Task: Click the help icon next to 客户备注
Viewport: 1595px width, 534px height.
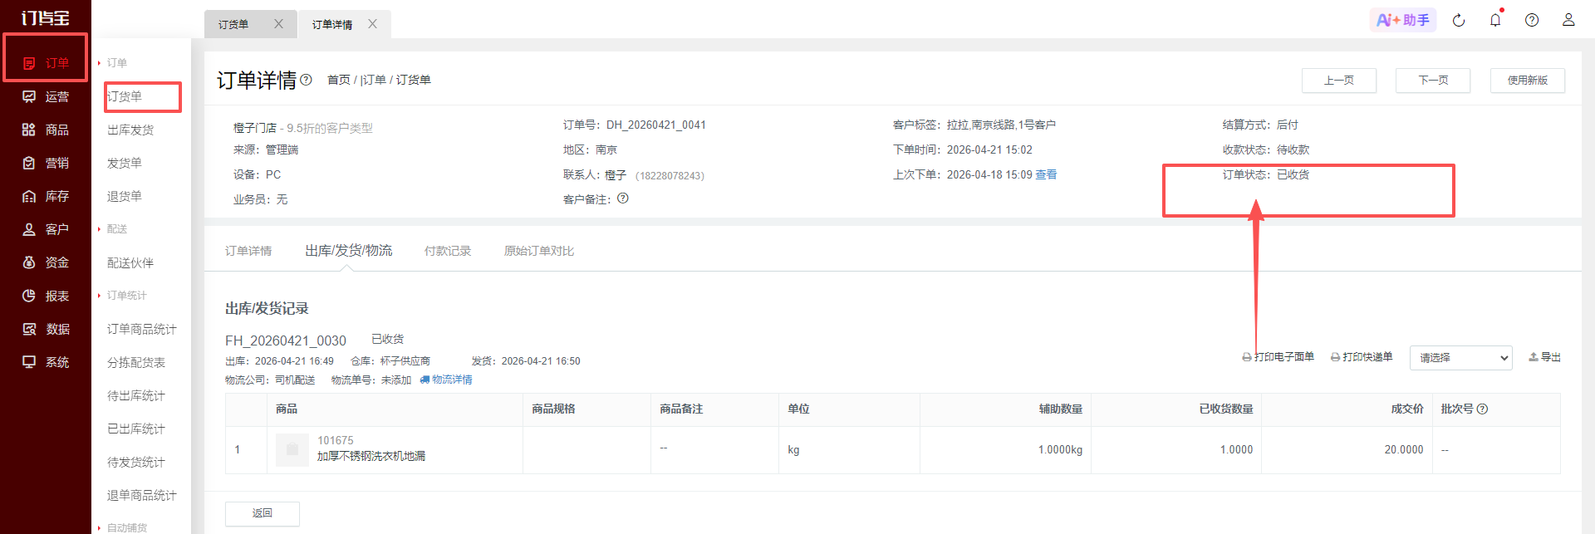Action: (x=623, y=198)
